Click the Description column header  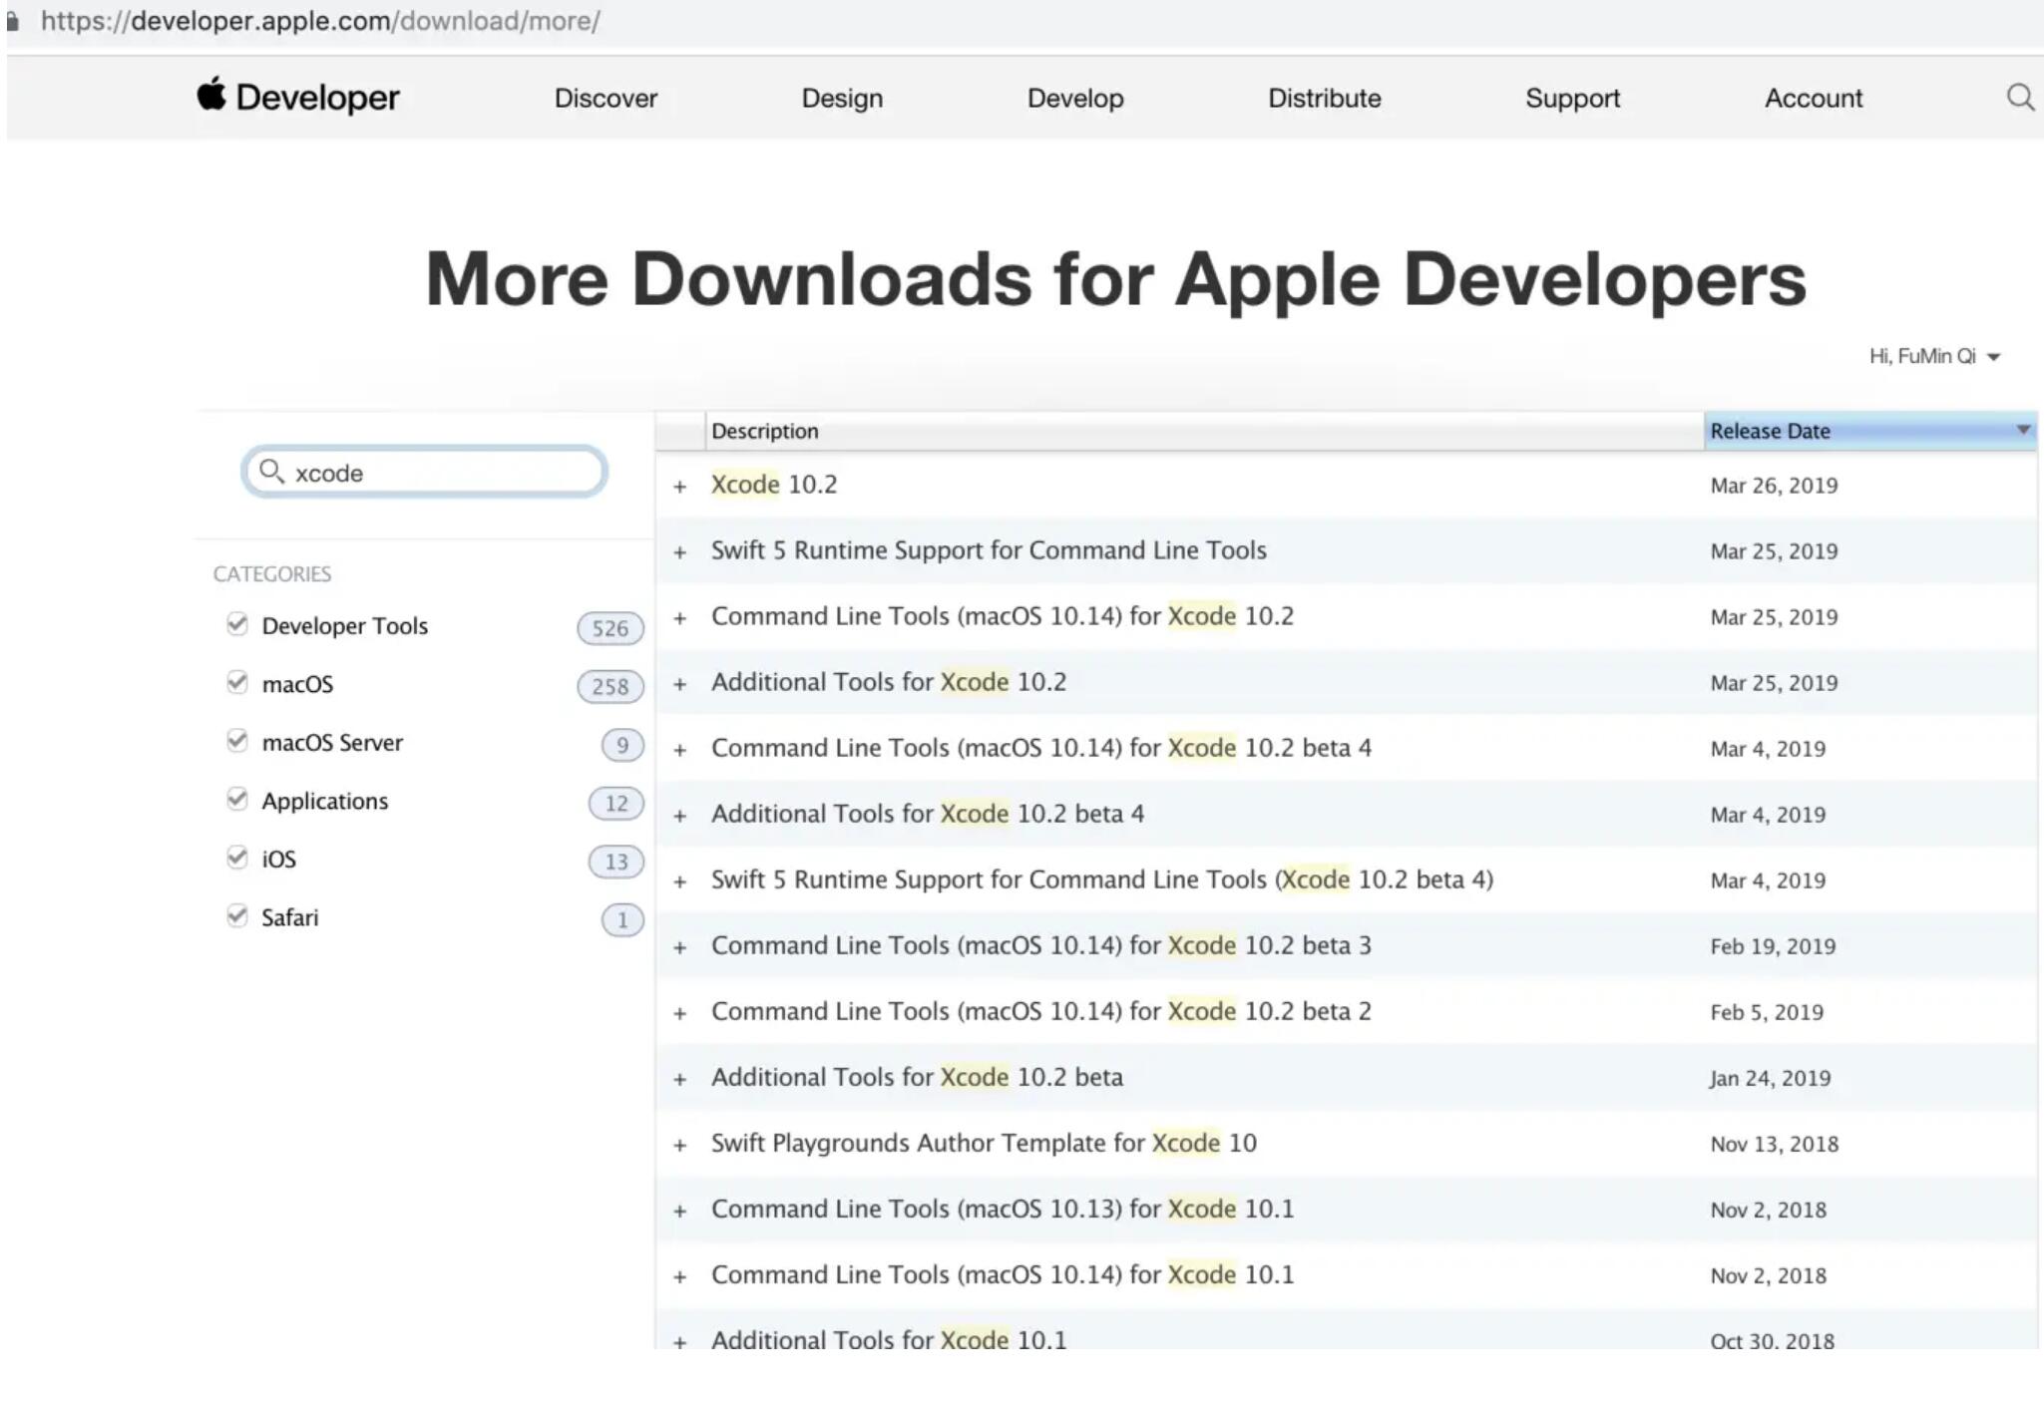coord(1204,431)
